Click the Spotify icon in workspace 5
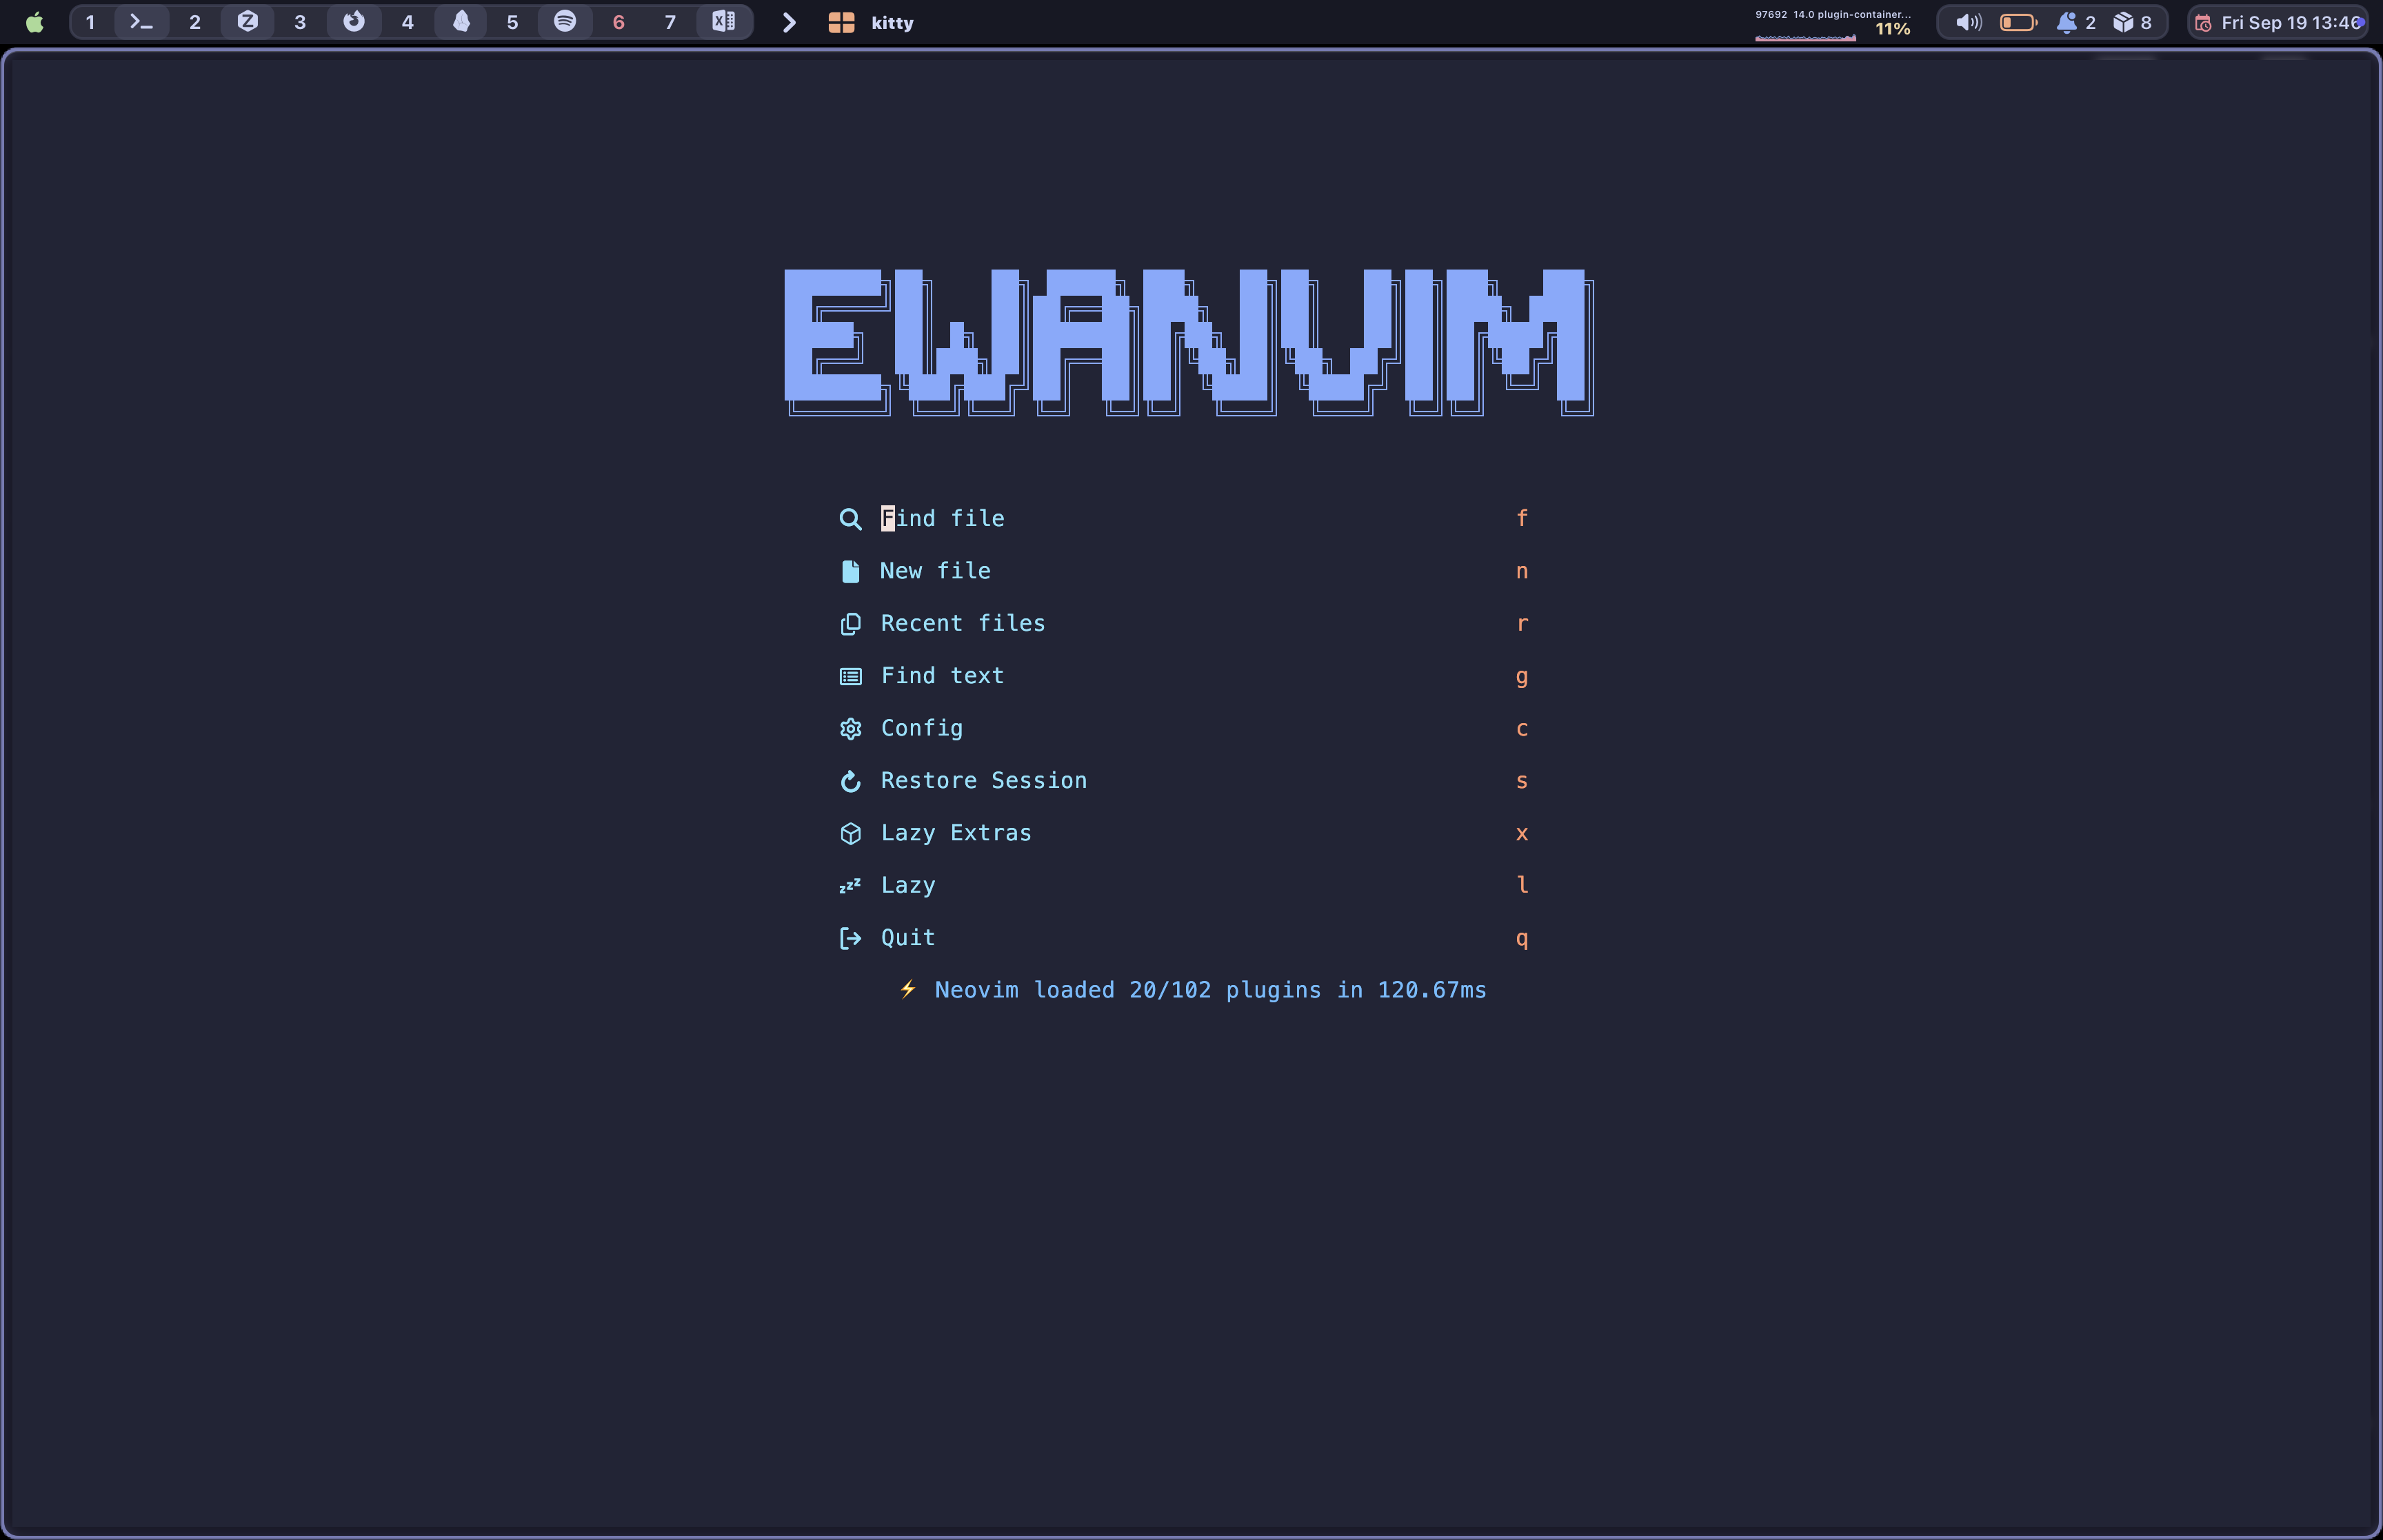Image resolution: width=2383 pixels, height=1540 pixels. click(565, 22)
